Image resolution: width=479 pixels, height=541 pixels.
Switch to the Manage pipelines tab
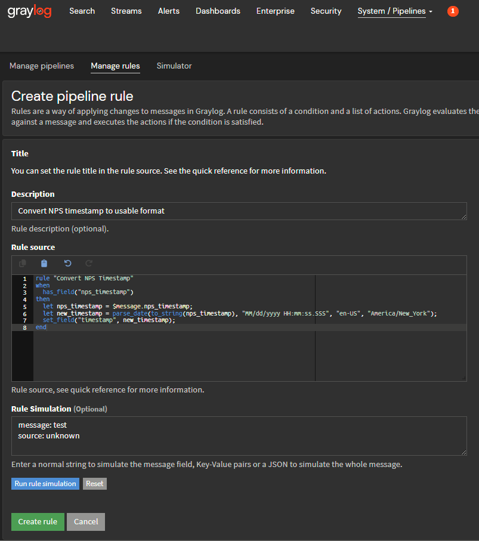[42, 66]
